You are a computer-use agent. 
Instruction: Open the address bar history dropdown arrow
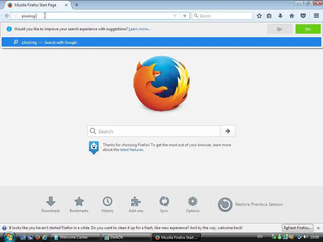(x=175, y=16)
